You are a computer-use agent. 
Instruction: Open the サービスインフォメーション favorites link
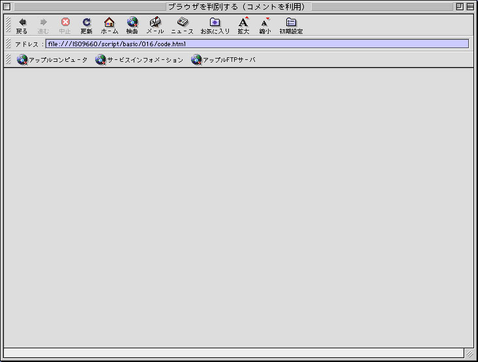click(x=139, y=60)
